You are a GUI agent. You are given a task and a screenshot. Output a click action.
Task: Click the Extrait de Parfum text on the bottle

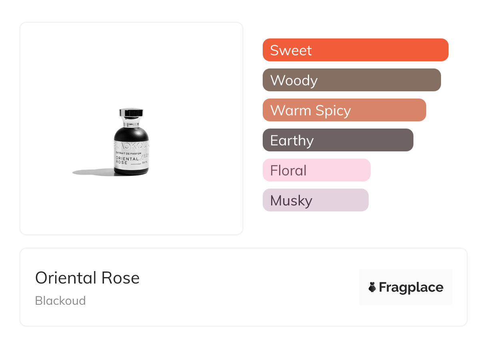click(x=128, y=153)
